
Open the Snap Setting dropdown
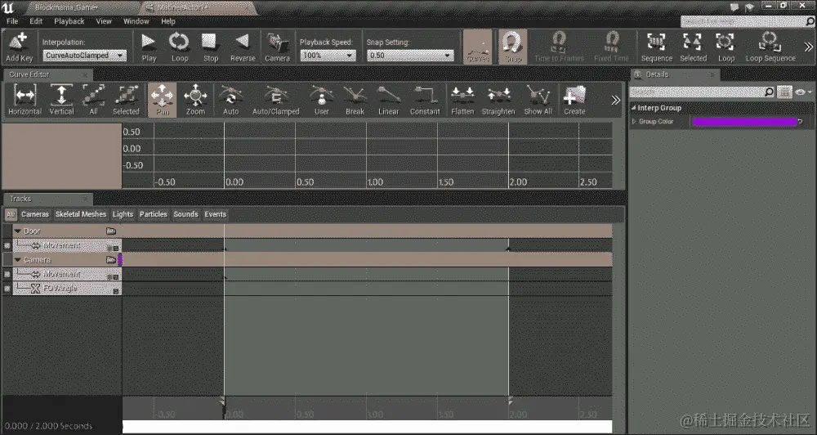[410, 56]
